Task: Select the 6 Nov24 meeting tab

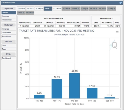Action: pyautogui.click(x=21, y=13)
